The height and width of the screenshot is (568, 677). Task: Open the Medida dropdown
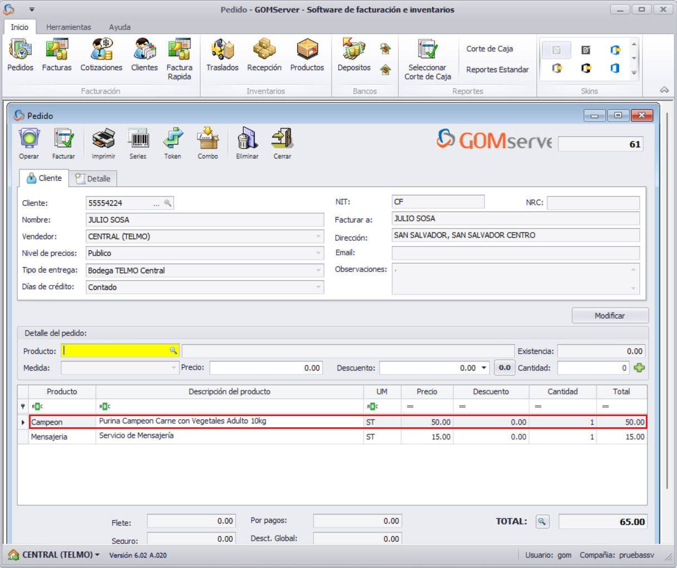(174, 368)
